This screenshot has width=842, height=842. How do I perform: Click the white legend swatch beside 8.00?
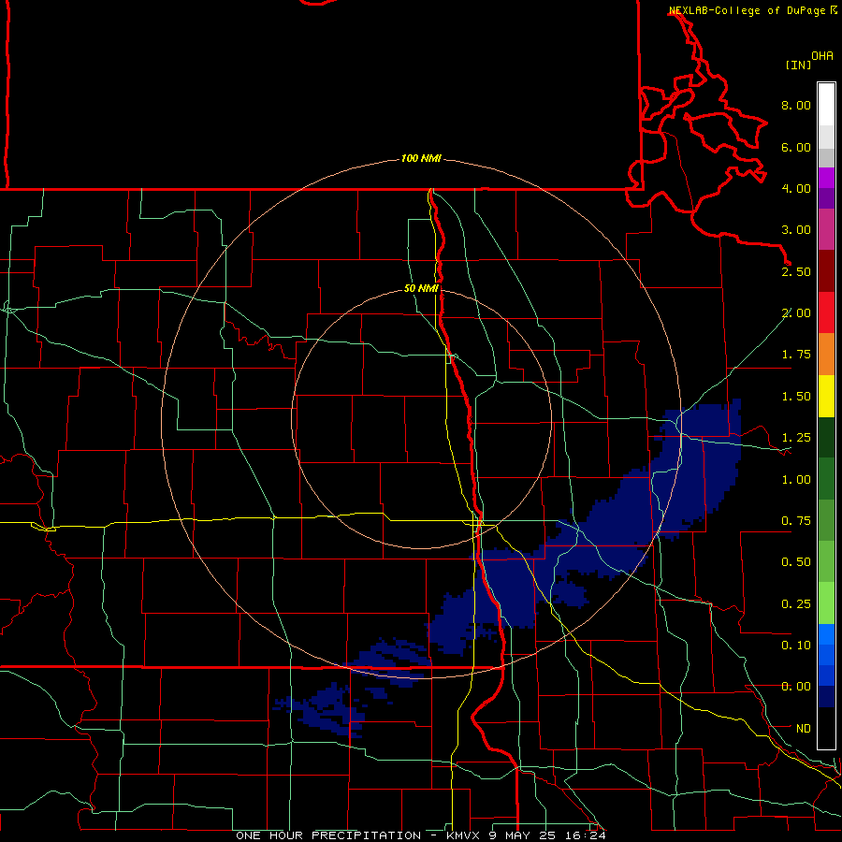(x=826, y=104)
